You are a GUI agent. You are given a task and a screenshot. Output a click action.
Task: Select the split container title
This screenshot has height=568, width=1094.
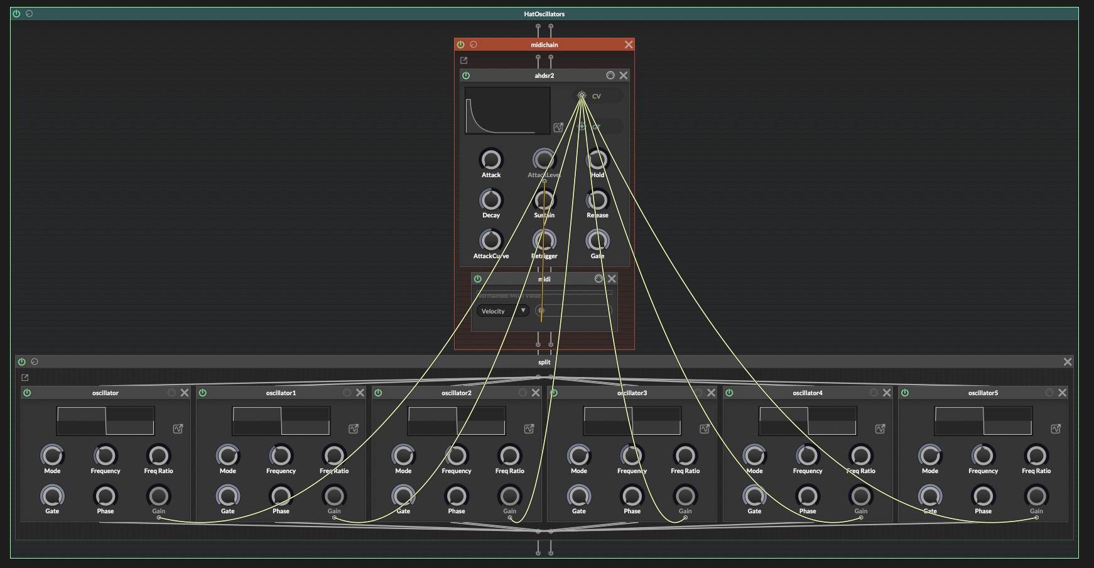pyautogui.click(x=544, y=362)
